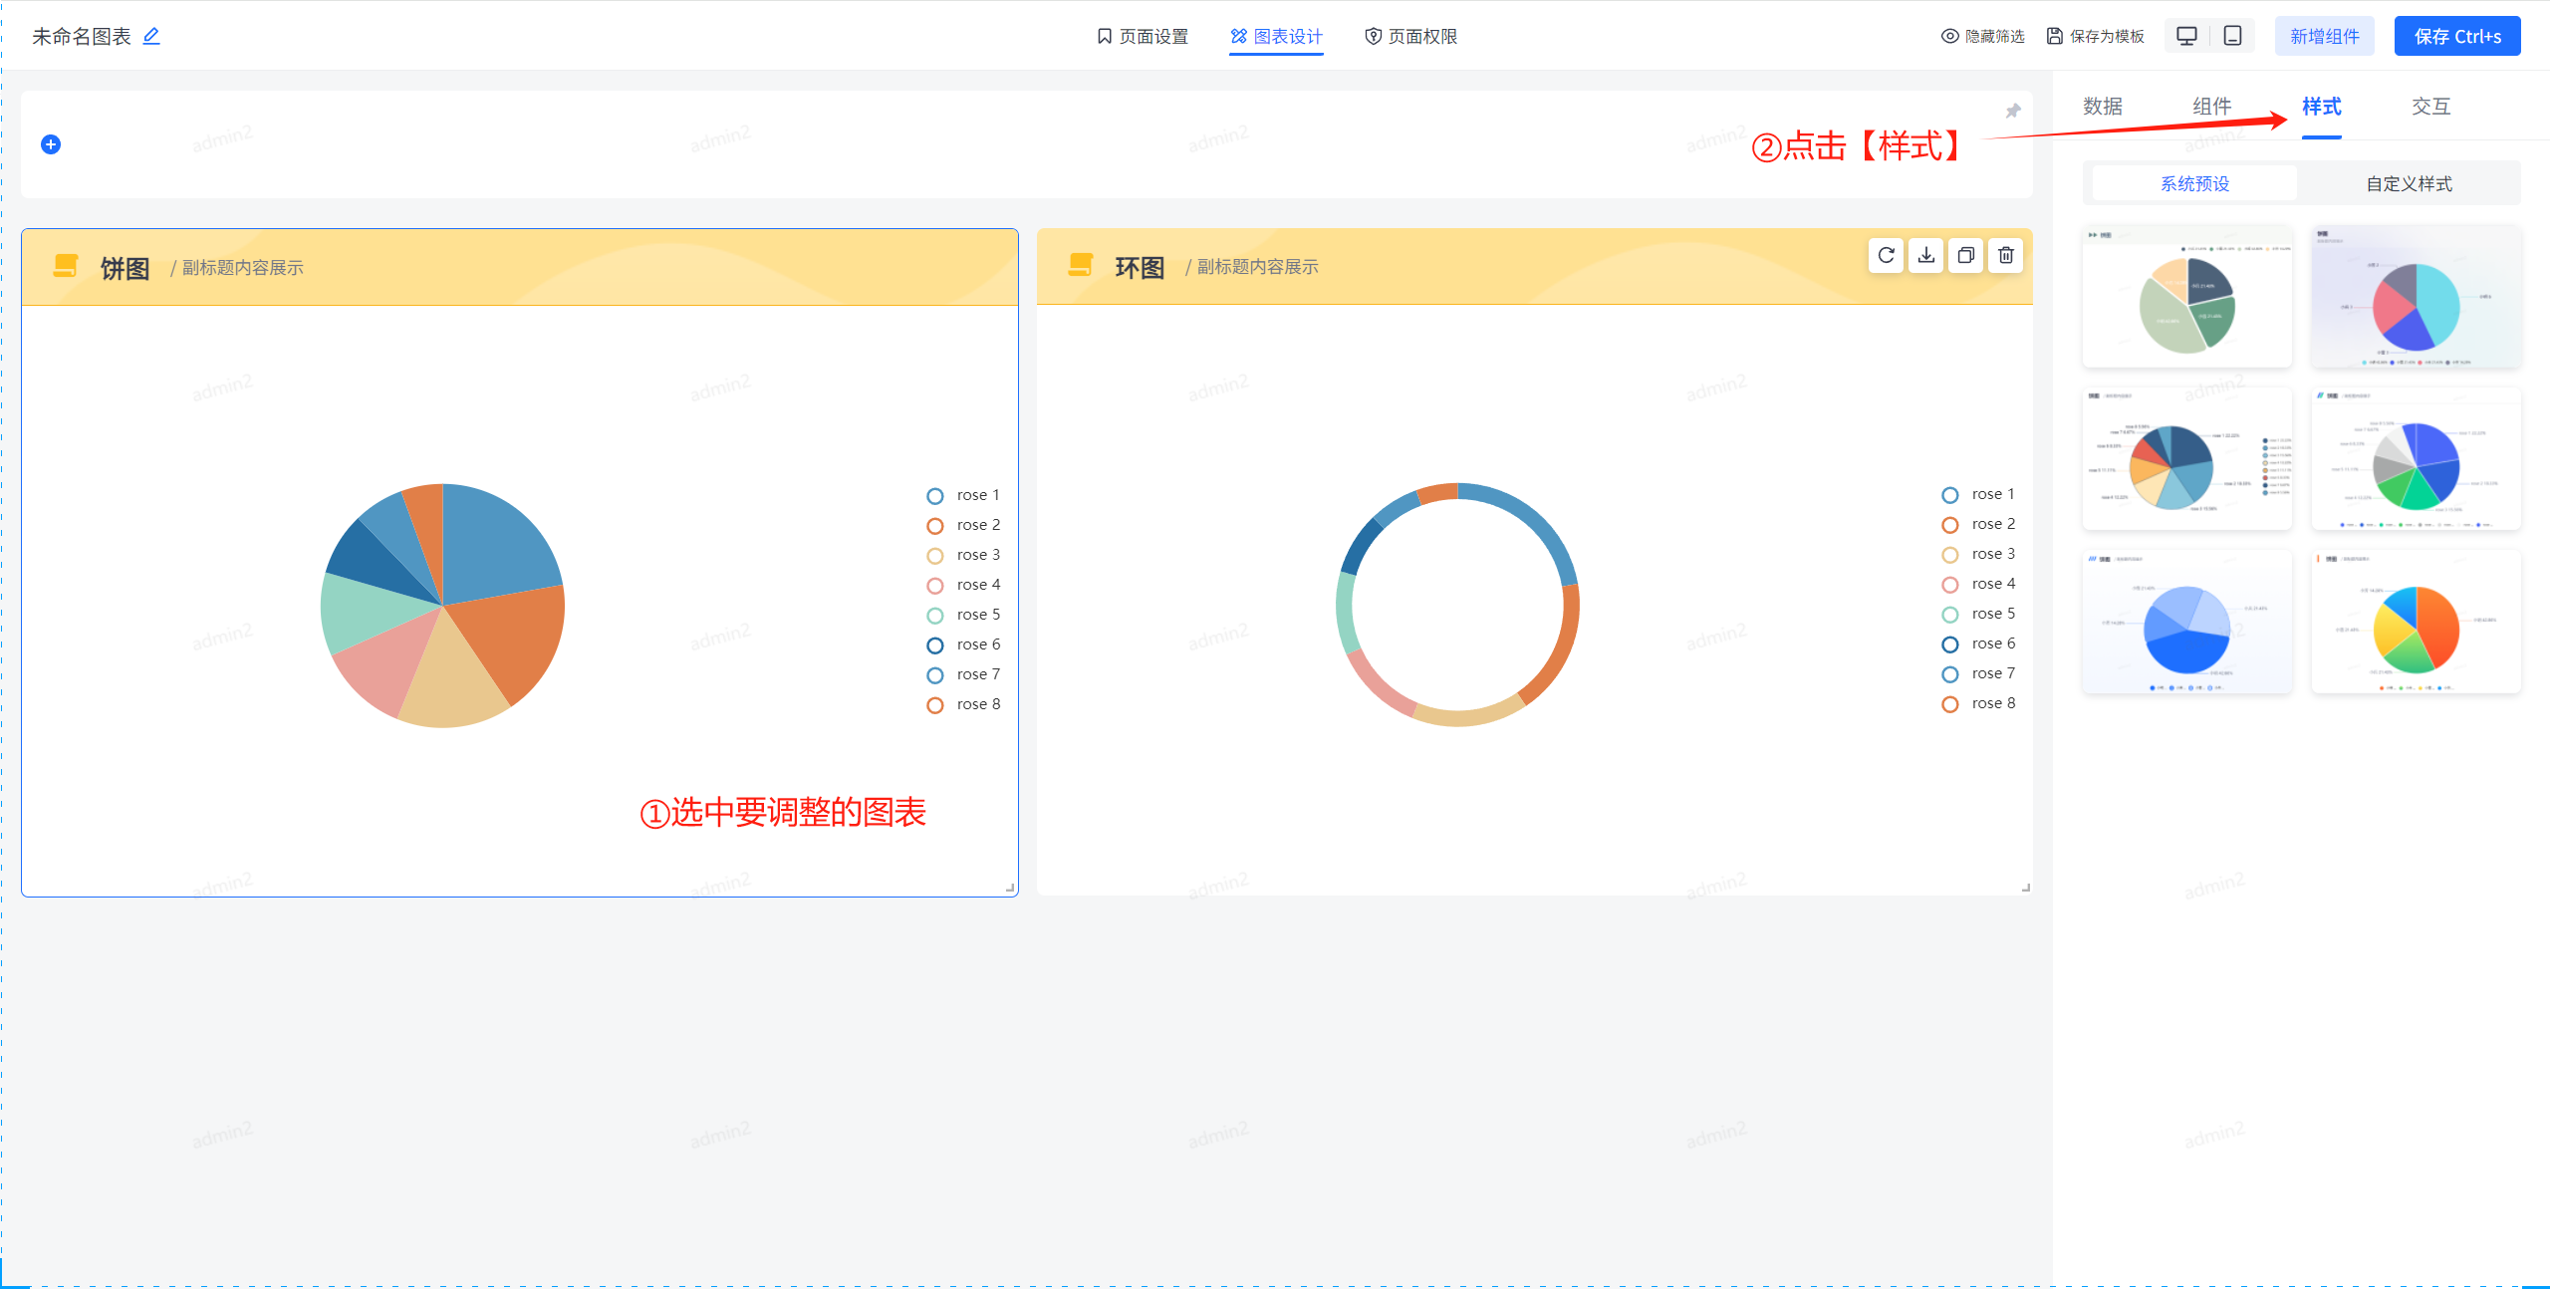The image size is (2550, 1289).
Task: Toggle rose 7 in 环图 legend
Action: 1978,673
